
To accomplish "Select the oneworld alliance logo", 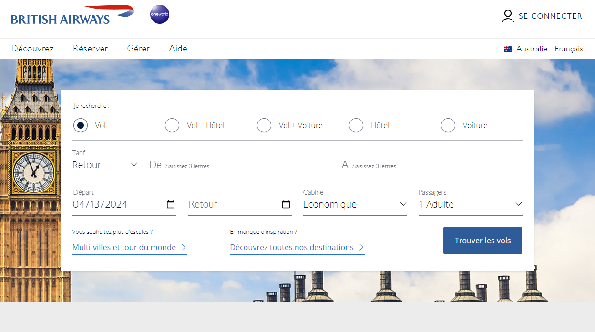I will (x=159, y=14).
